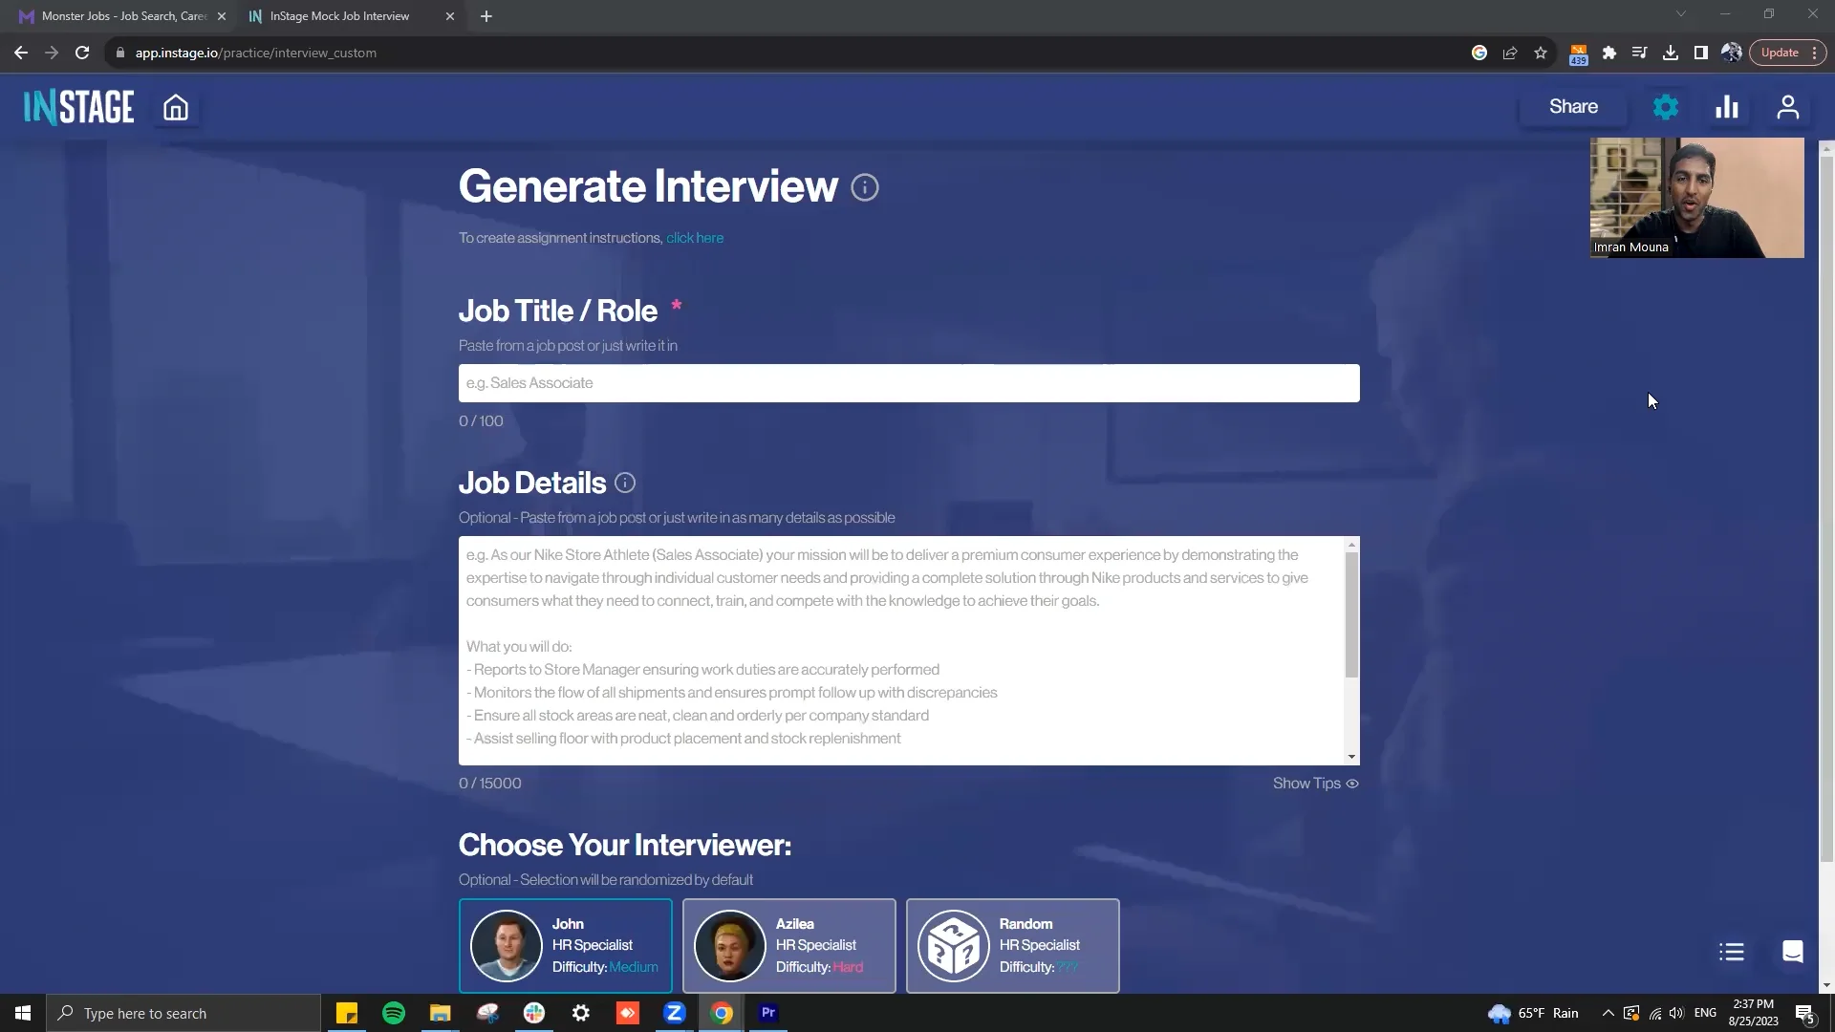Viewport: 1835px width, 1032px height.
Task: Open the user profile account icon
Action: click(x=1787, y=107)
